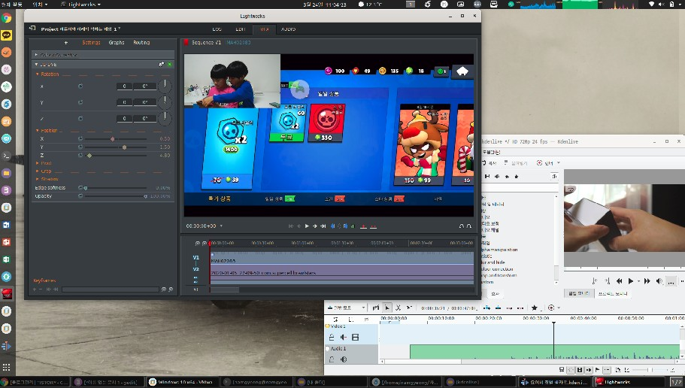Open Chrome from the Ubuntu dock
685x388 pixels.
(6, 18)
